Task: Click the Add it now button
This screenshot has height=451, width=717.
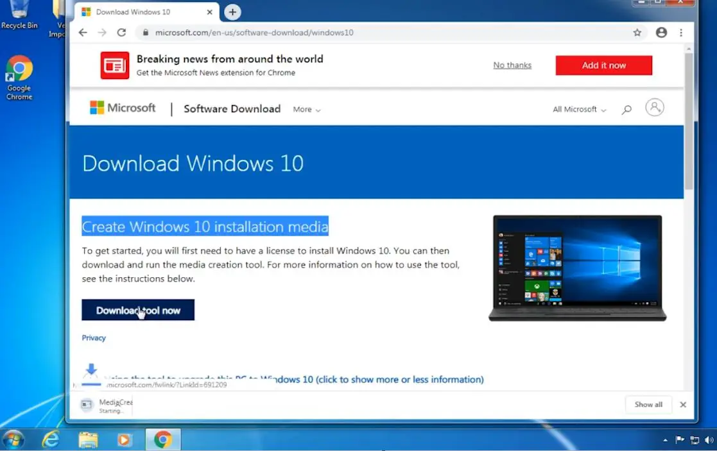Action: tap(603, 65)
